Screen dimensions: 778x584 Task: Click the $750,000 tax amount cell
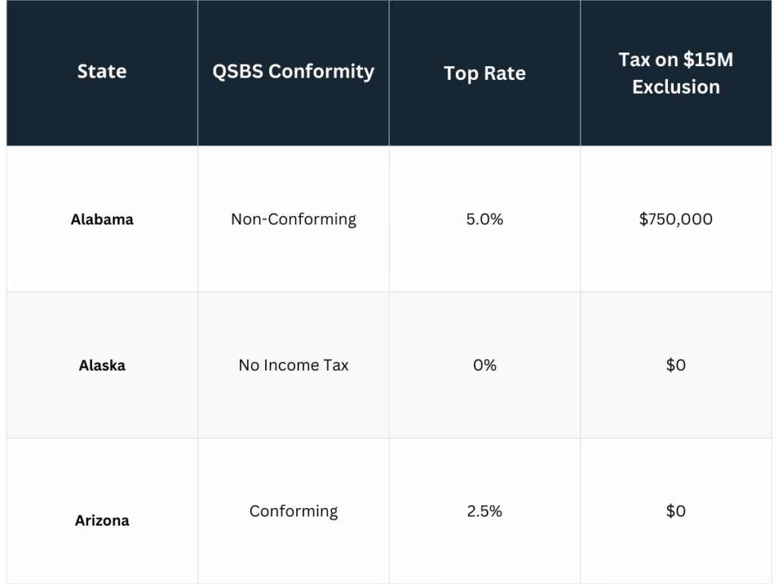(675, 219)
